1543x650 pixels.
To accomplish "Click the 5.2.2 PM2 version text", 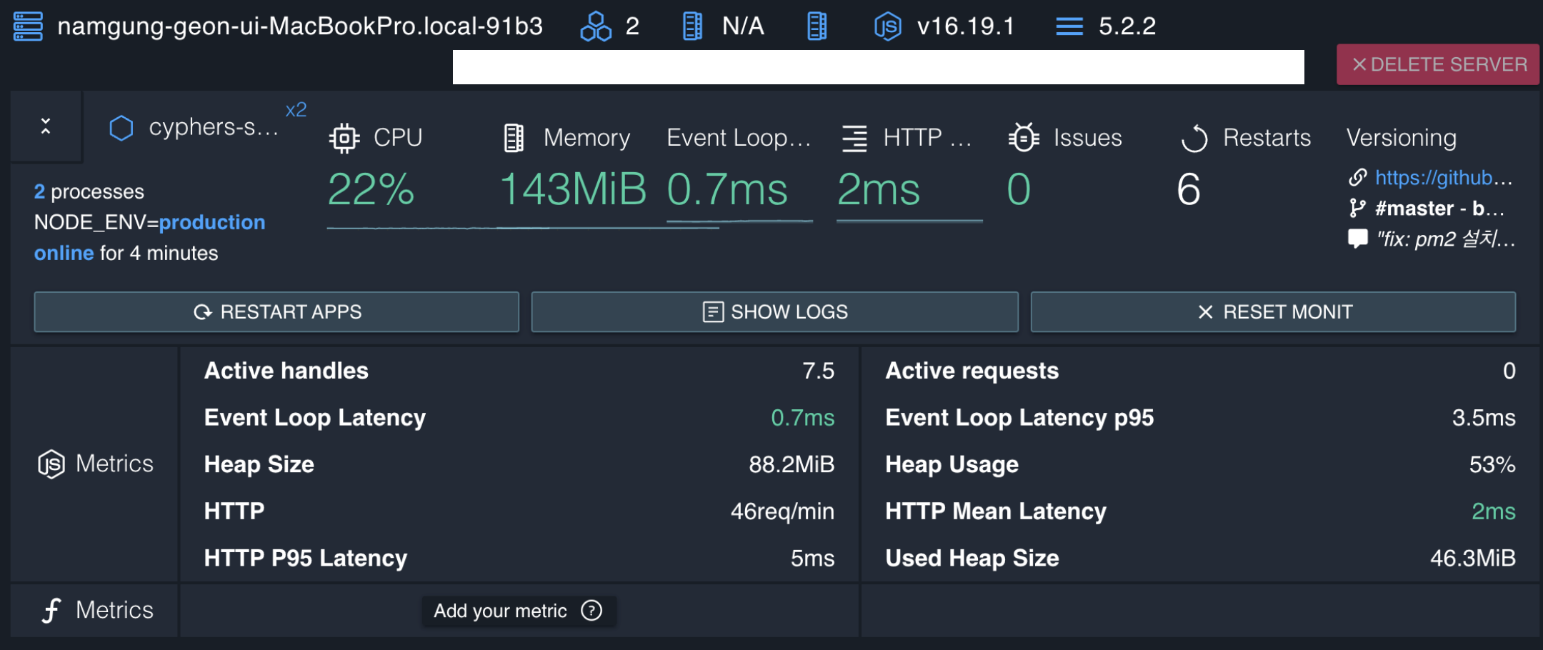I will coord(1127,26).
